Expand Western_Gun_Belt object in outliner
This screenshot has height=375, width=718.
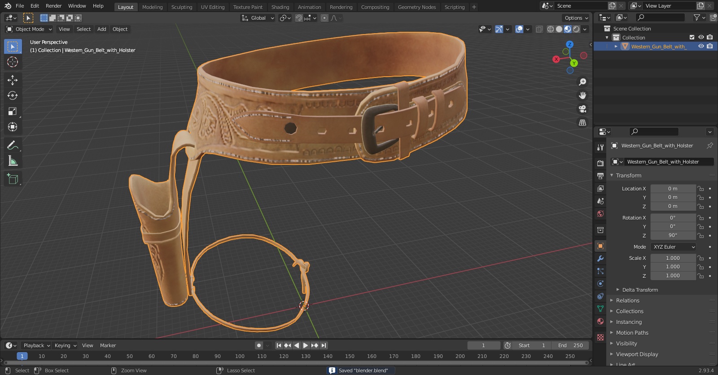[x=616, y=46]
